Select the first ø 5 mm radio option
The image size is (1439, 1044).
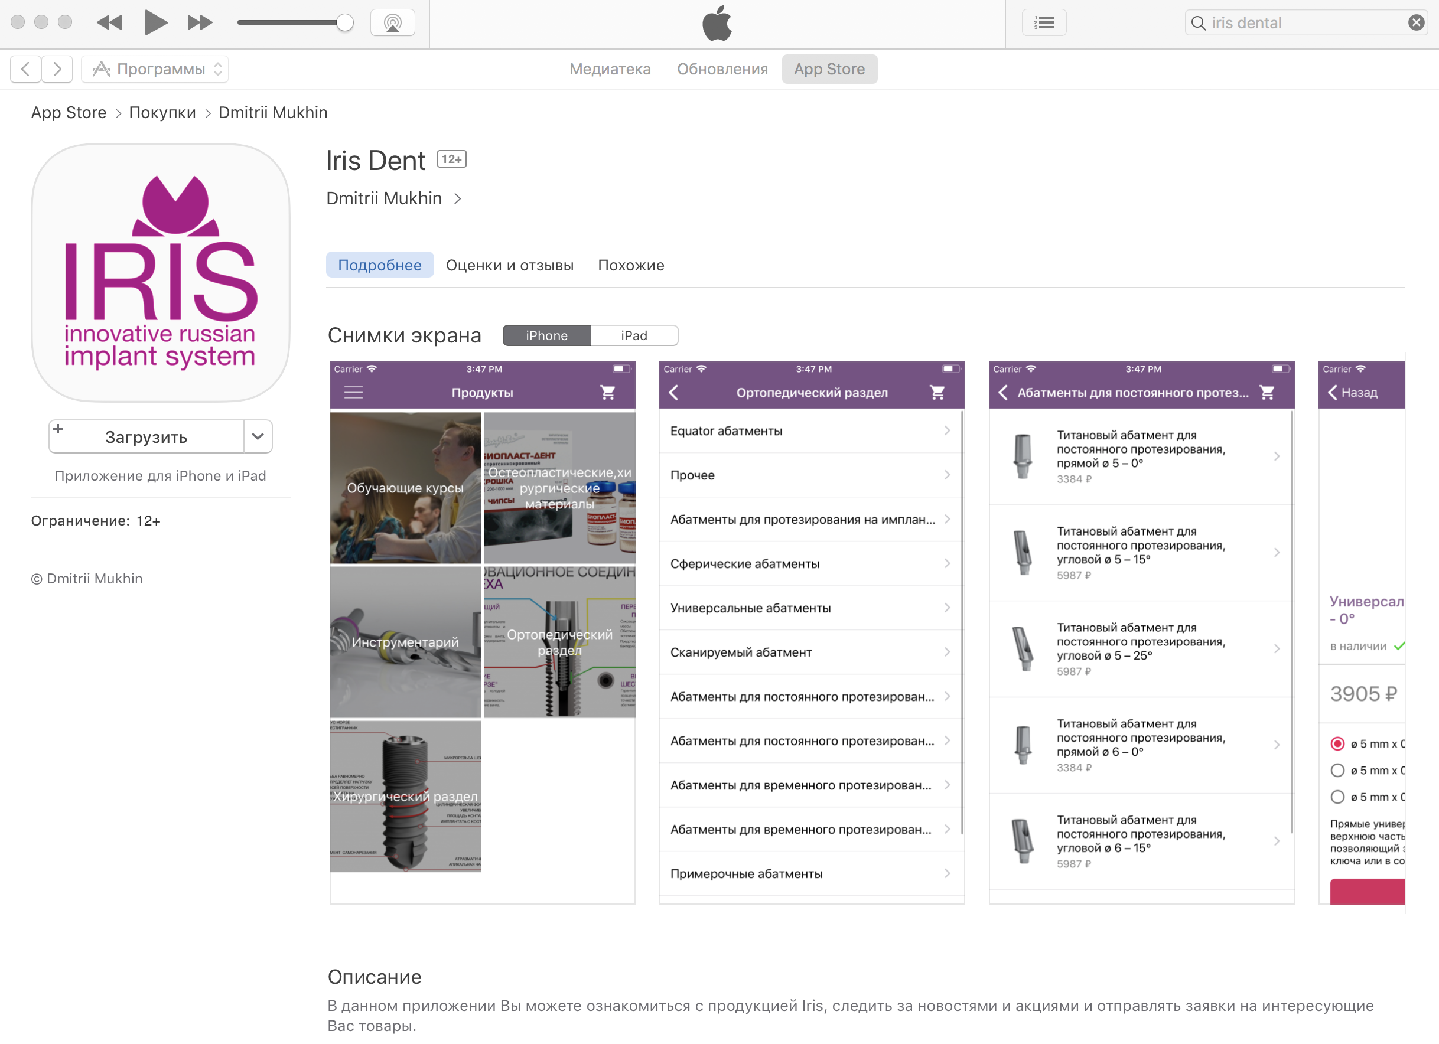pos(1337,743)
